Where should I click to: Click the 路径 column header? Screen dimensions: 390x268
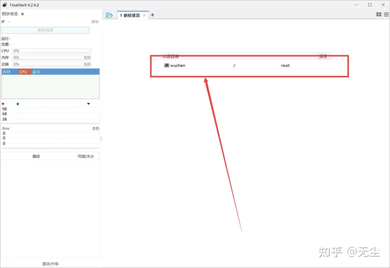(36, 156)
